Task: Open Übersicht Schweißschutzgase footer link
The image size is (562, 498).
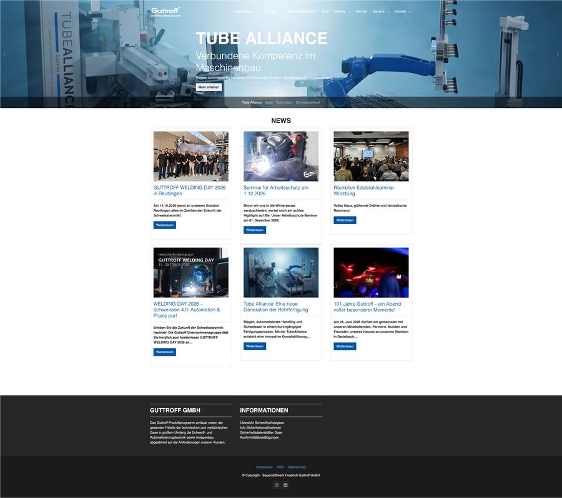Action: click(262, 422)
